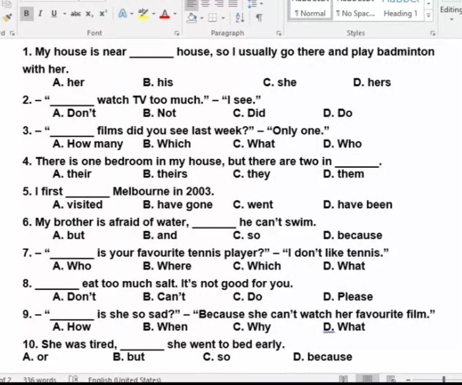Toggle Subscript formatting
The width and height of the screenshot is (462, 385).
click(x=89, y=14)
